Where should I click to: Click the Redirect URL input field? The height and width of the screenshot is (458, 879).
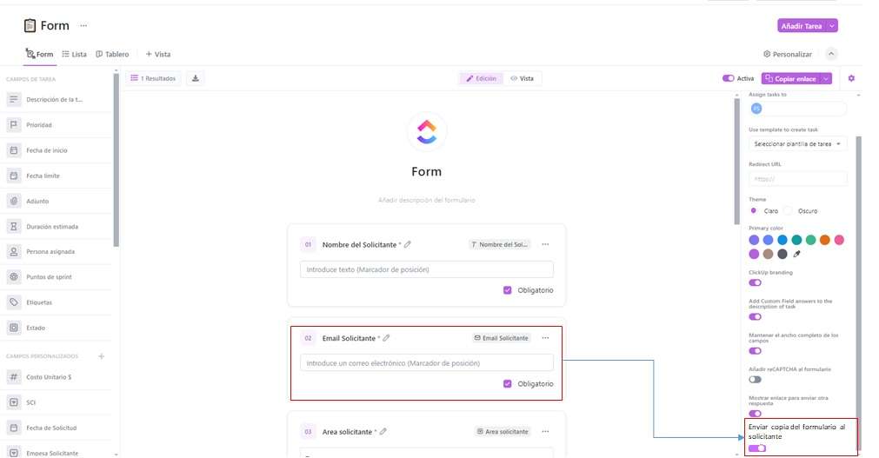click(x=797, y=178)
